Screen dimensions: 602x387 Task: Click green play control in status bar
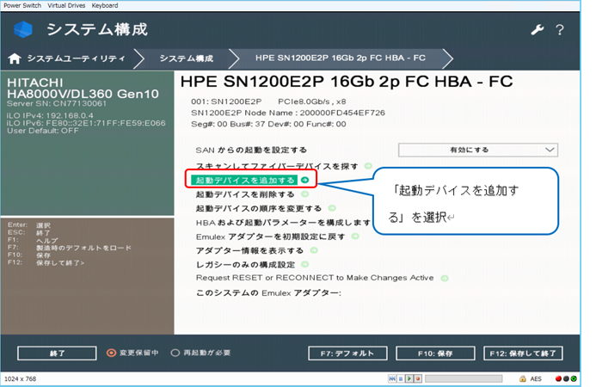click(x=409, y=379)
